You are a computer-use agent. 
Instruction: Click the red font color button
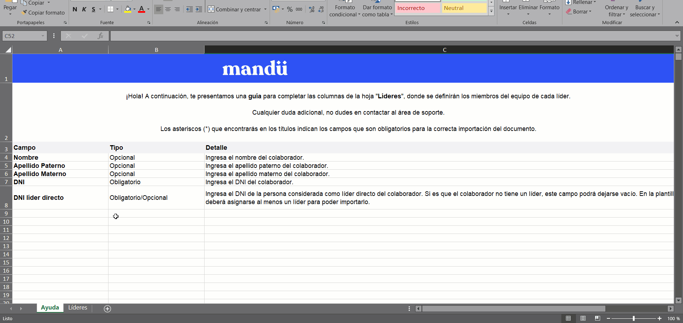(x=142, y=10)
